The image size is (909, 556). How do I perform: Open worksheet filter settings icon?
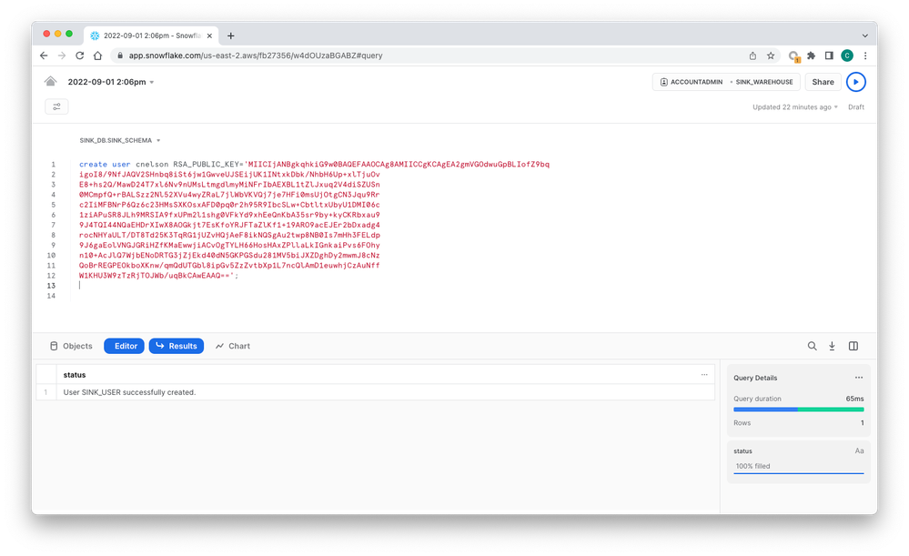click(x=56, y=106)
